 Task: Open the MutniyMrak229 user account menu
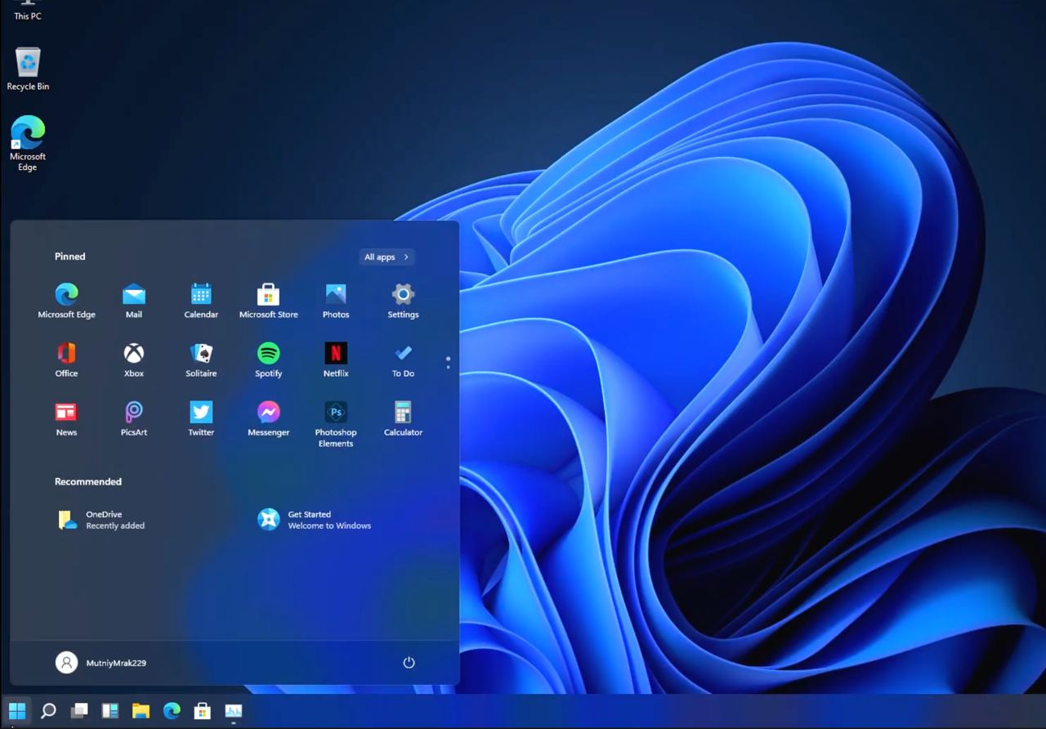[101, 663]
